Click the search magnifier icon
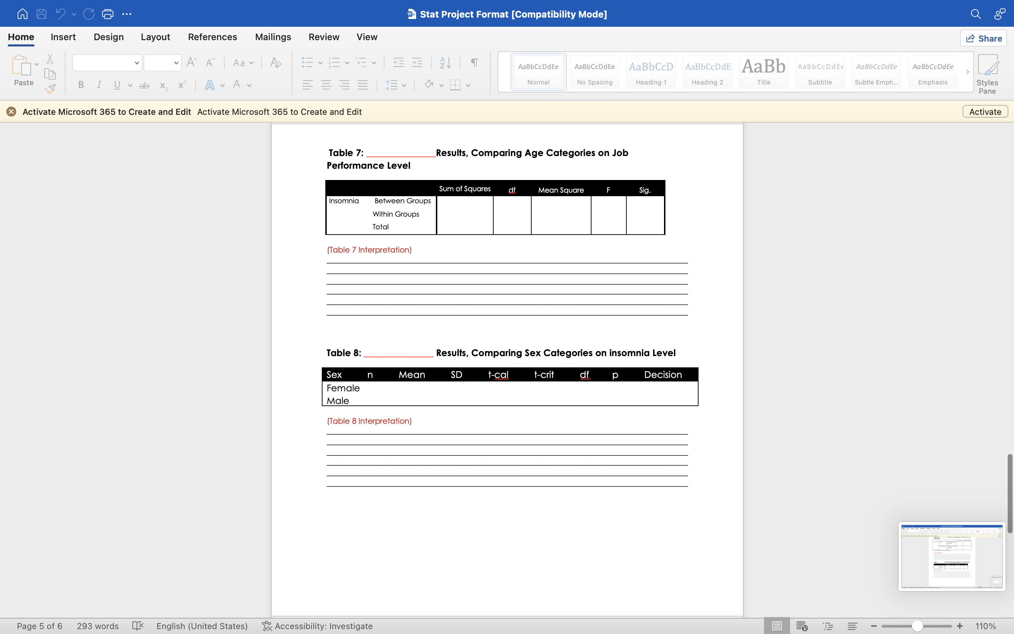This screenshot has width=1014, height=634. pyautogui.click(x=976, y=14)
